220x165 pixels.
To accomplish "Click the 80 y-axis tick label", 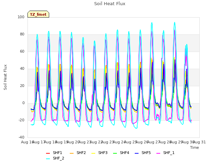I will coord(22,34).
